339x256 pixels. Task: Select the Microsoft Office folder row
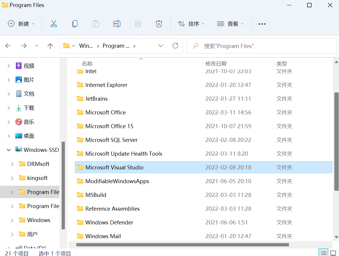point(203,112)
